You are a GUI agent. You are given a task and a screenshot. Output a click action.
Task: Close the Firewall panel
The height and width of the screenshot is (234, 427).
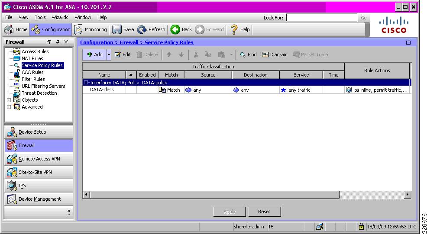coord(66,42)
